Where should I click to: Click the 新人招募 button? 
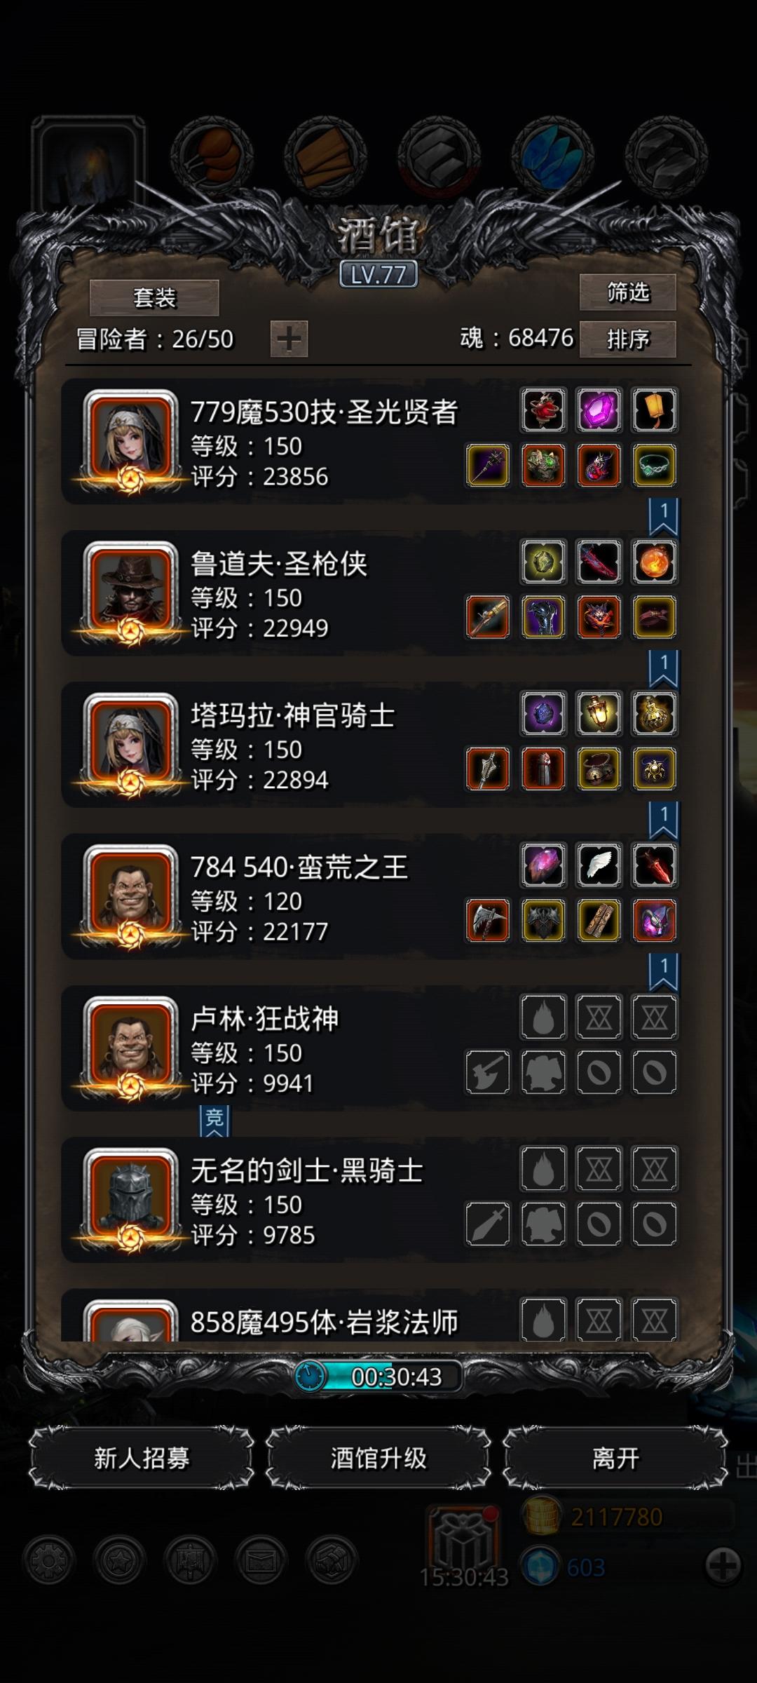(142, 1458)
